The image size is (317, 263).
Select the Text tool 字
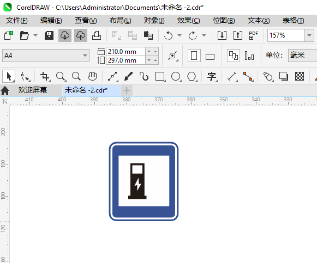pos(212,77)
